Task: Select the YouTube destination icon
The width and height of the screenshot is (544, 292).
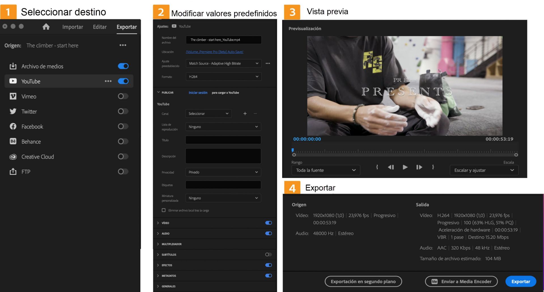Action: point(13,81)
